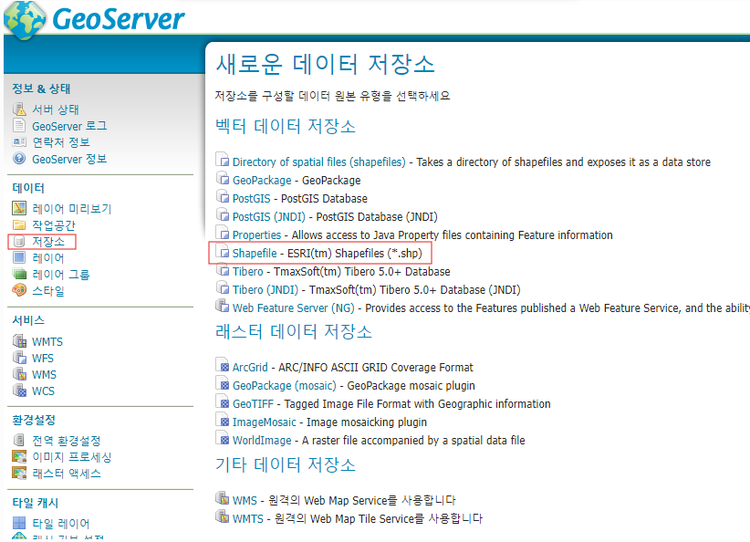Viewport: 750px width, 542px height.
Task: Choose PostGIS (JNDI) store
Action: [x=269, y=216]
